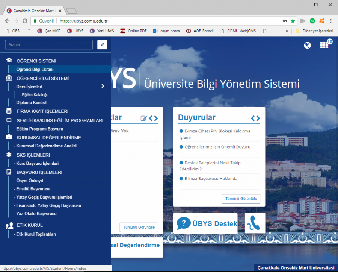Open the apps grid with badge 10
The width and height of the screenshot is (338, 272).
[x=324, y=45]
